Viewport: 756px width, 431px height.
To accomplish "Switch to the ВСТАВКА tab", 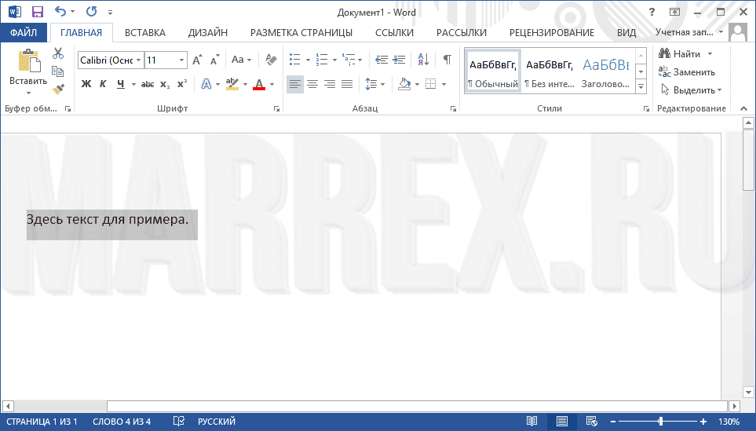I will point(145,33).
